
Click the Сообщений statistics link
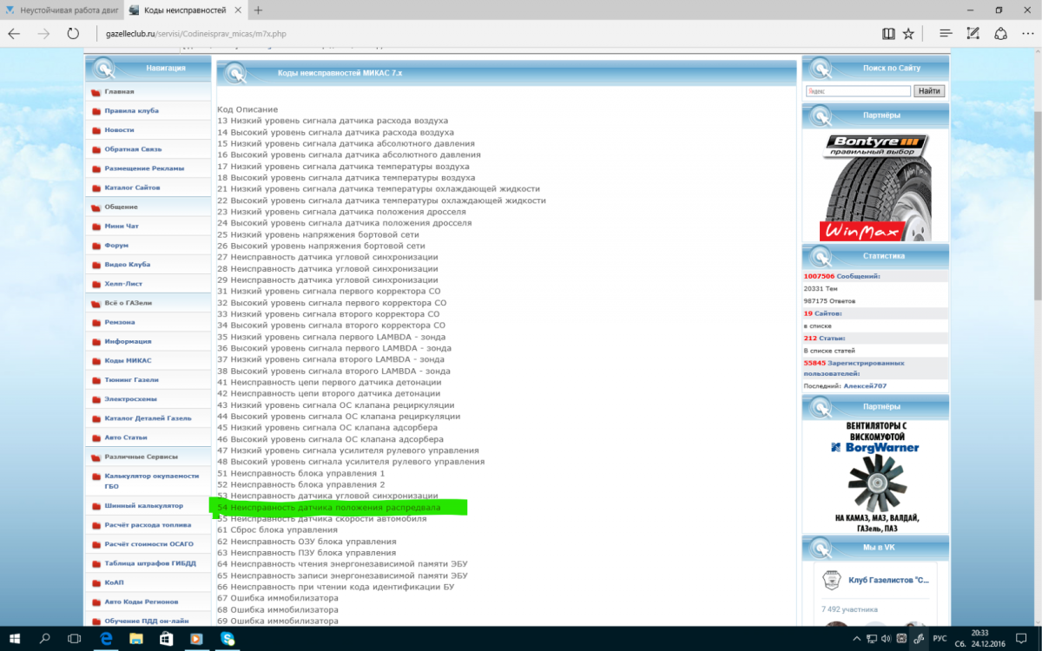tap(858, 276)
